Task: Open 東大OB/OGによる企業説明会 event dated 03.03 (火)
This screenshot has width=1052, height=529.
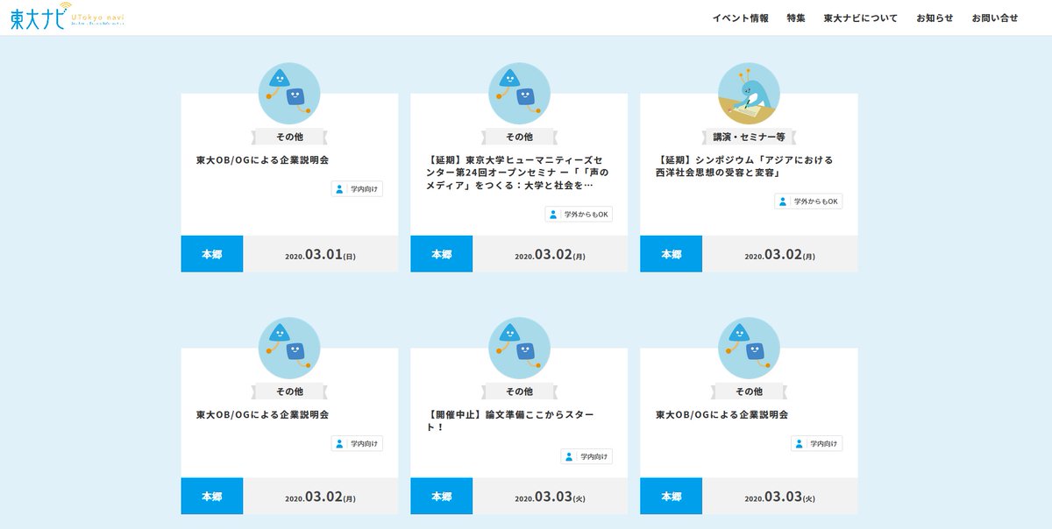Action: pyautogui.click(x=721, y=415)
